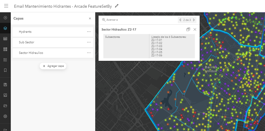Open the hamburger main menu
Viewport: 265px width, 131px height.
click(6, 6)
